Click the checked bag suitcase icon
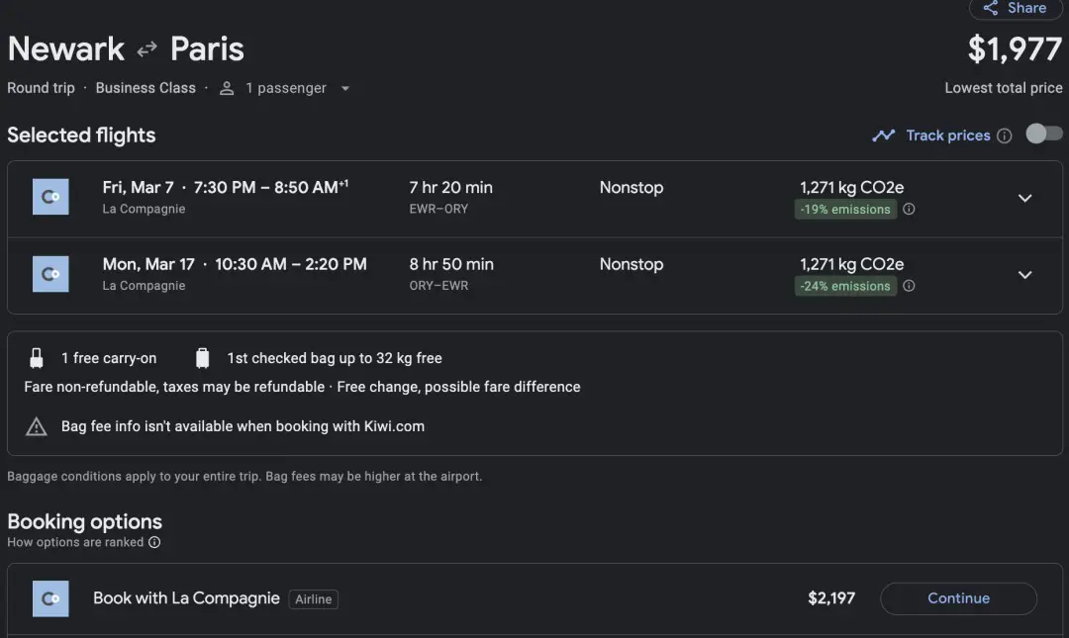The height and width of the screenshot is (638, 1069). [203, 358]
